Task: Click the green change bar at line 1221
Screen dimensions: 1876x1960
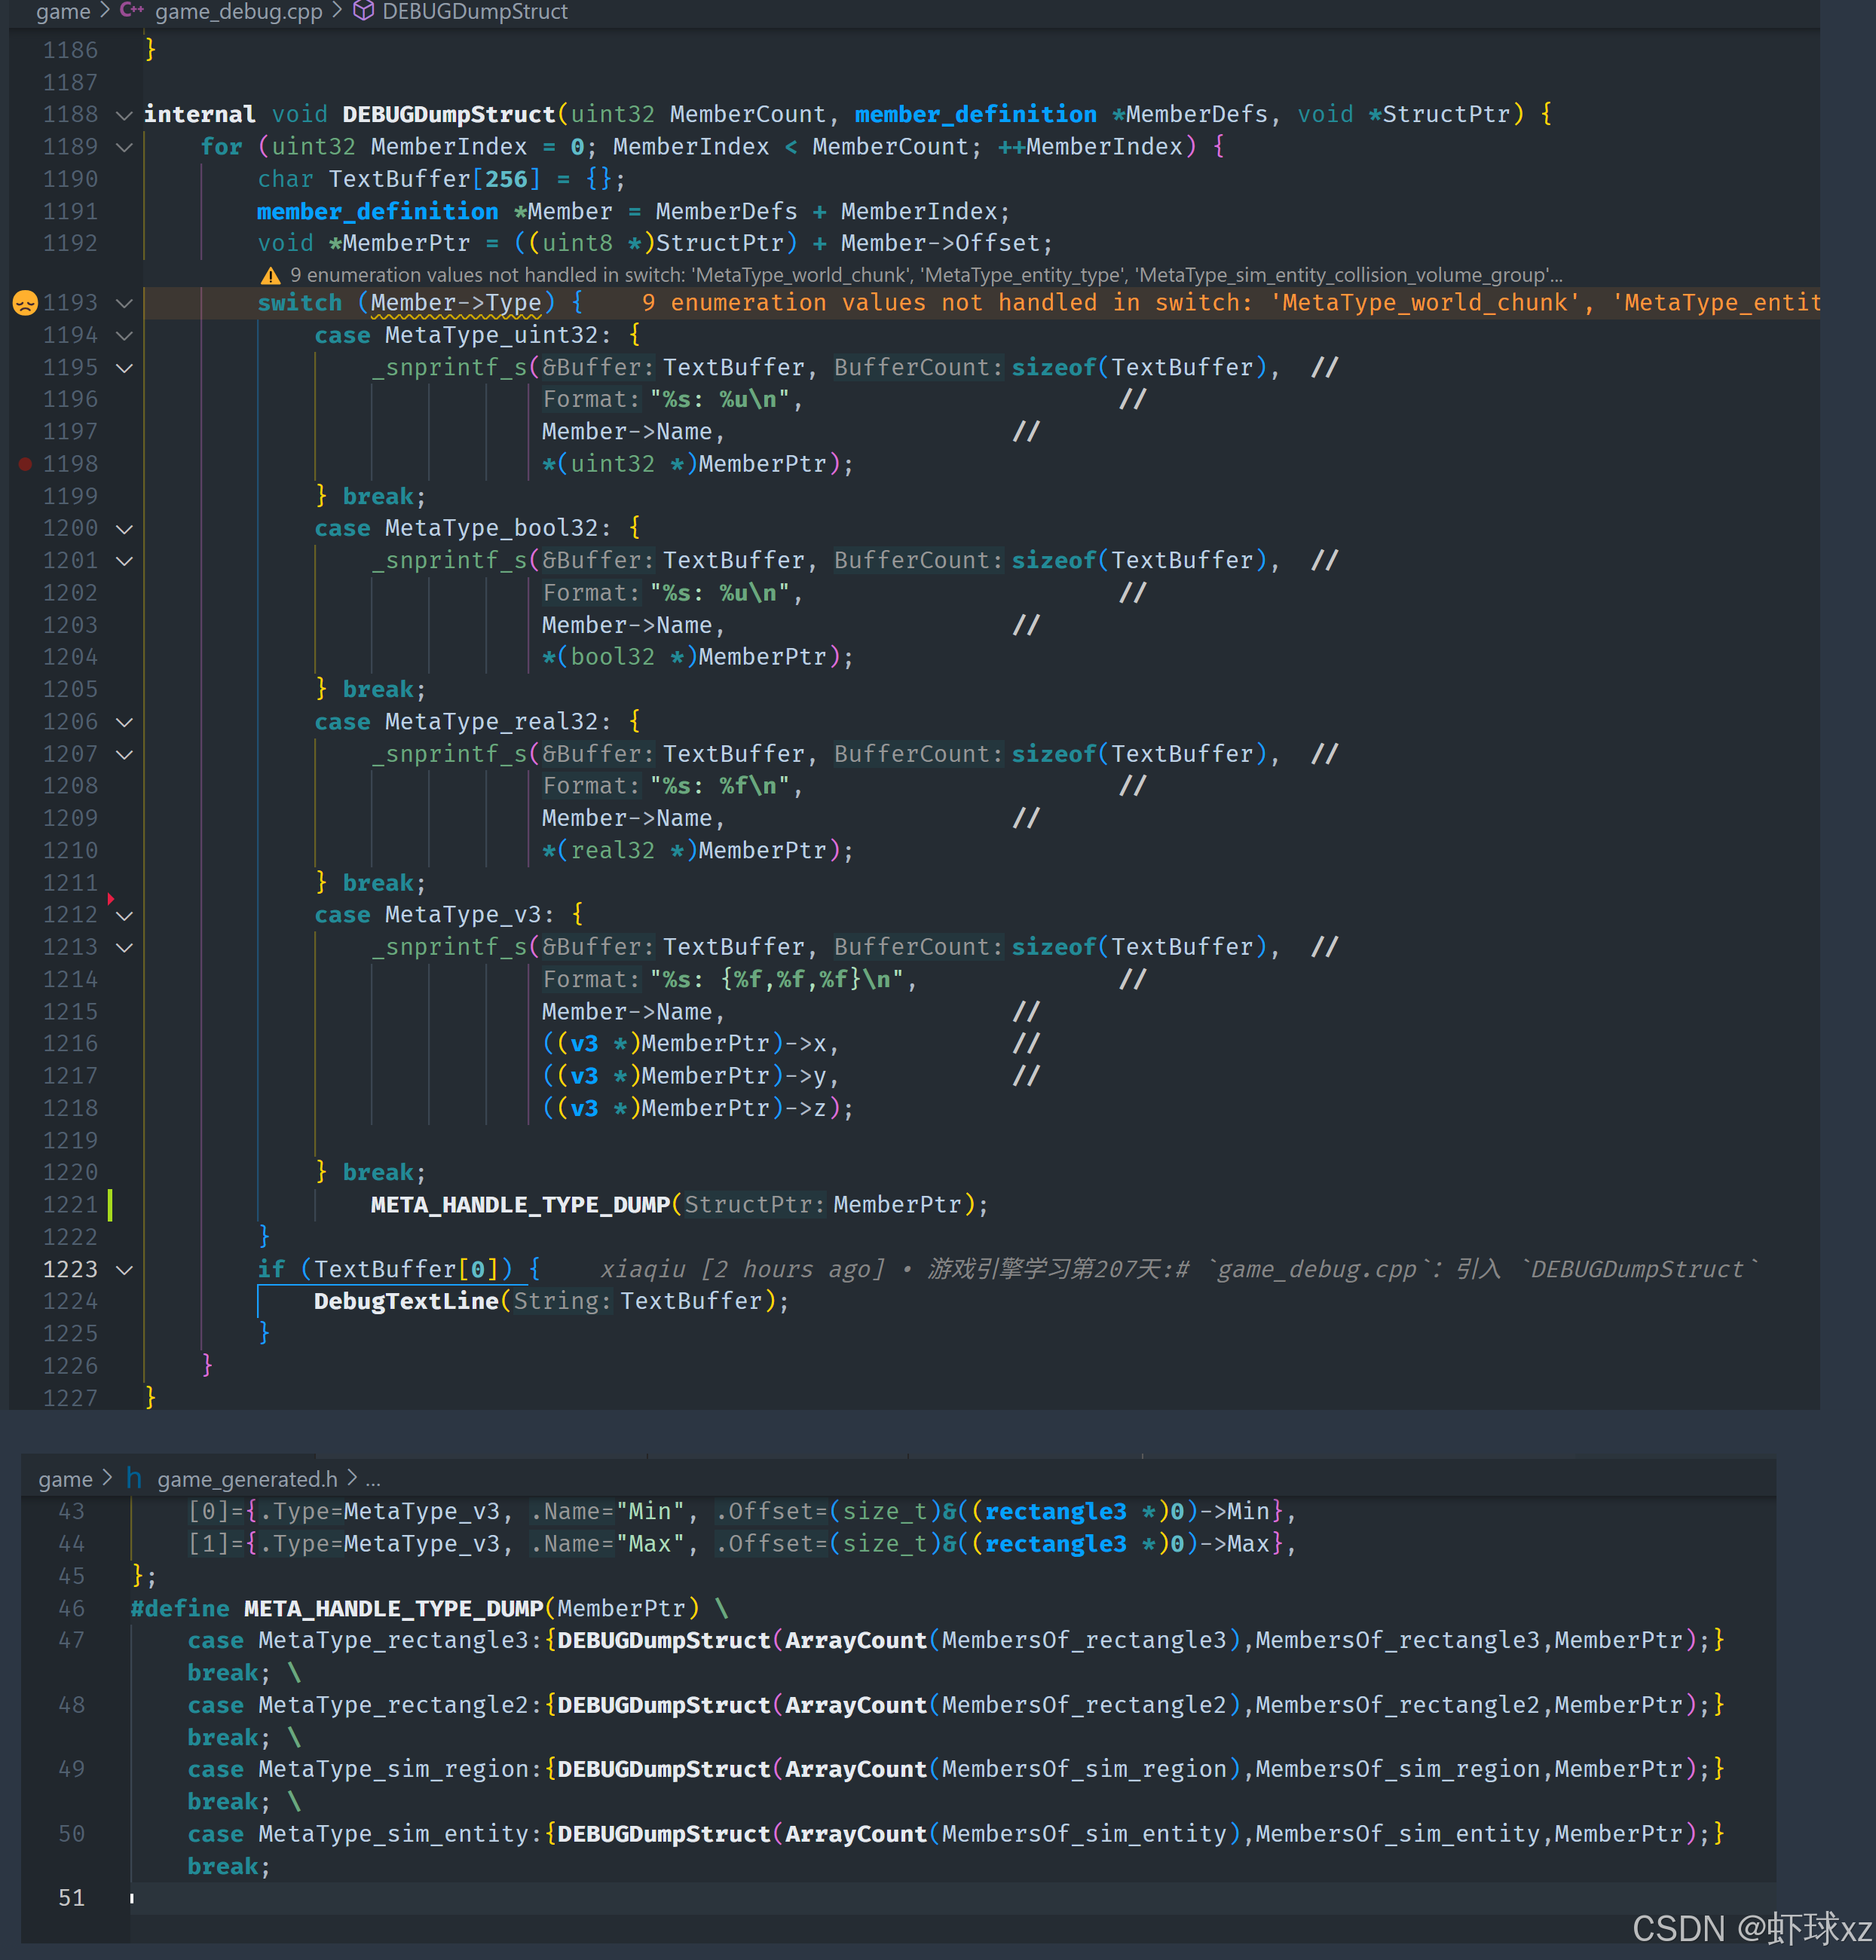Action: point(110,1205)
